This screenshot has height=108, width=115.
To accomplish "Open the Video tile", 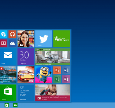I will pos(4,43).
